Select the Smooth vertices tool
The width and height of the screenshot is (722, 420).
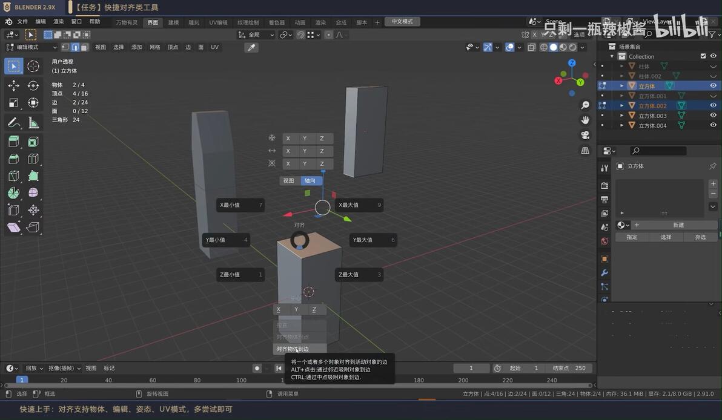click(33, 192)
